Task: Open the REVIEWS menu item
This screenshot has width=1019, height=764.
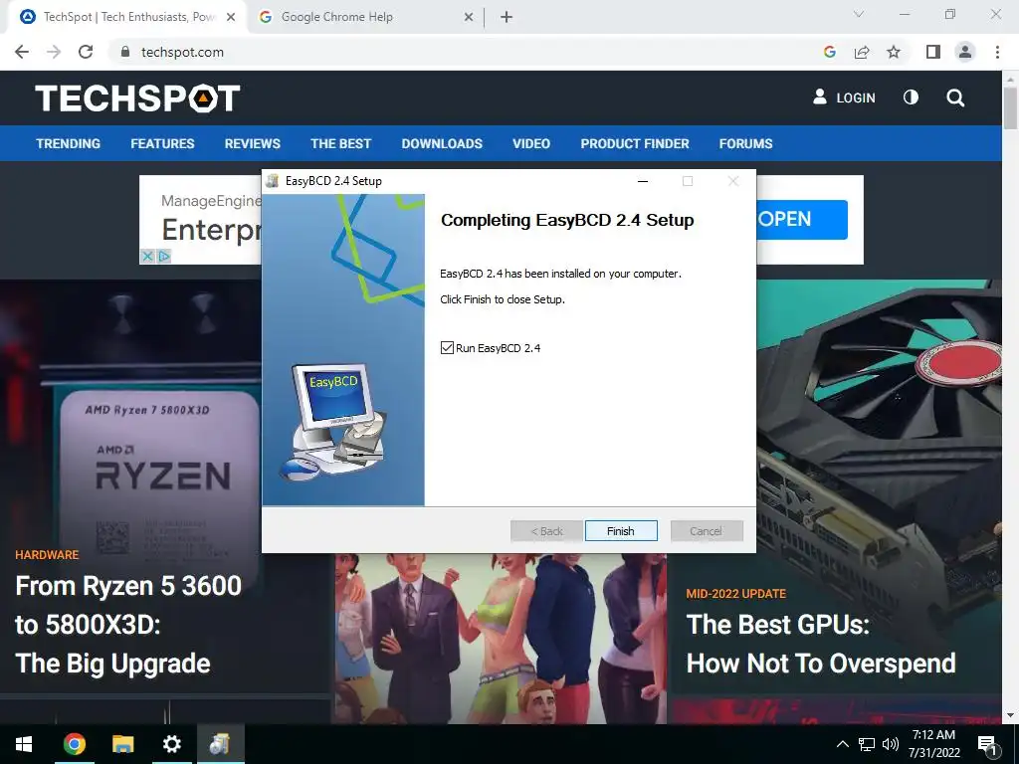Action: [252, 143]
